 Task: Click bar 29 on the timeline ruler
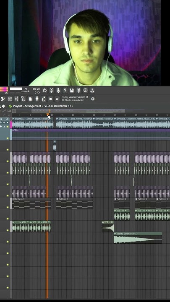136,115
